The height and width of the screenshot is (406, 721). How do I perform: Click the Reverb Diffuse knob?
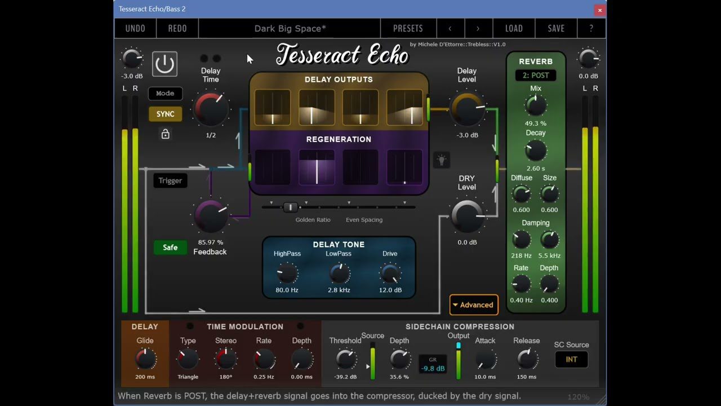tap(521, 194)
